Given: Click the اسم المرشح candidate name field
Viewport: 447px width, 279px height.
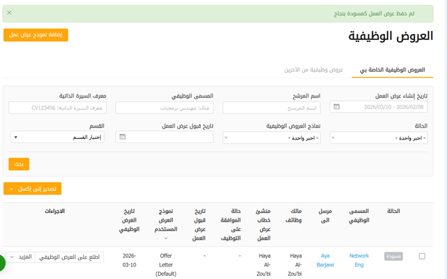Looking at the screenshot, I should pos(272,107).
